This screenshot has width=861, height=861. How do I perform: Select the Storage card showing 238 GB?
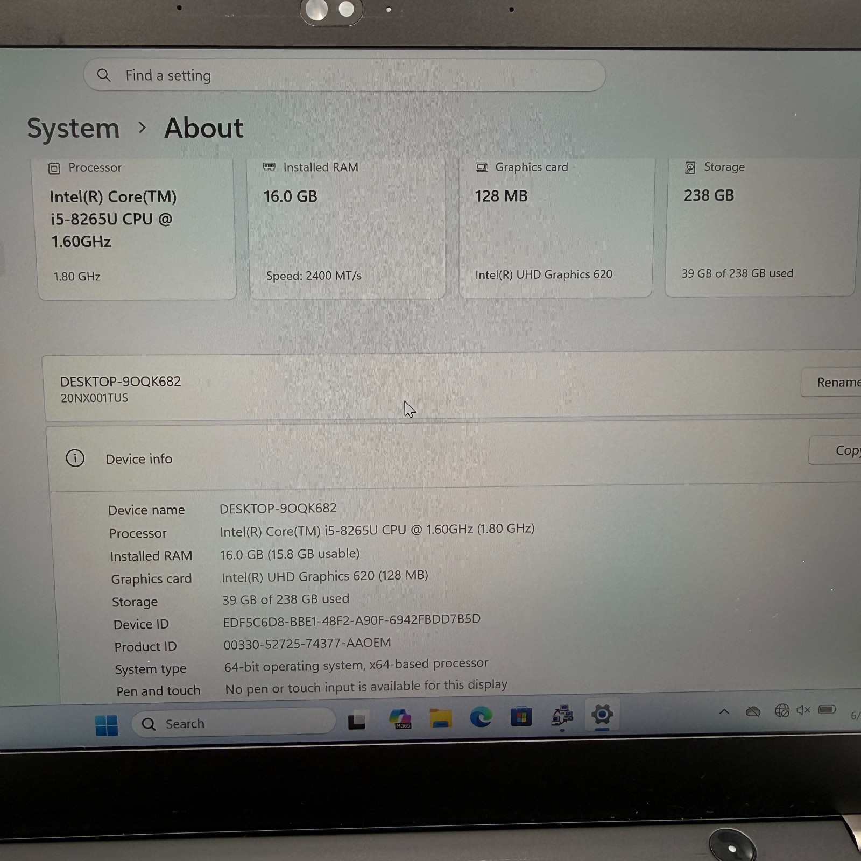pyautogui.click(x=760, y=226)
